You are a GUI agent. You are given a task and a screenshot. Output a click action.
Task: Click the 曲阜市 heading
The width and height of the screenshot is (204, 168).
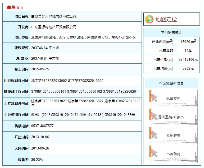pyautogui.click(x=13, y=7)
